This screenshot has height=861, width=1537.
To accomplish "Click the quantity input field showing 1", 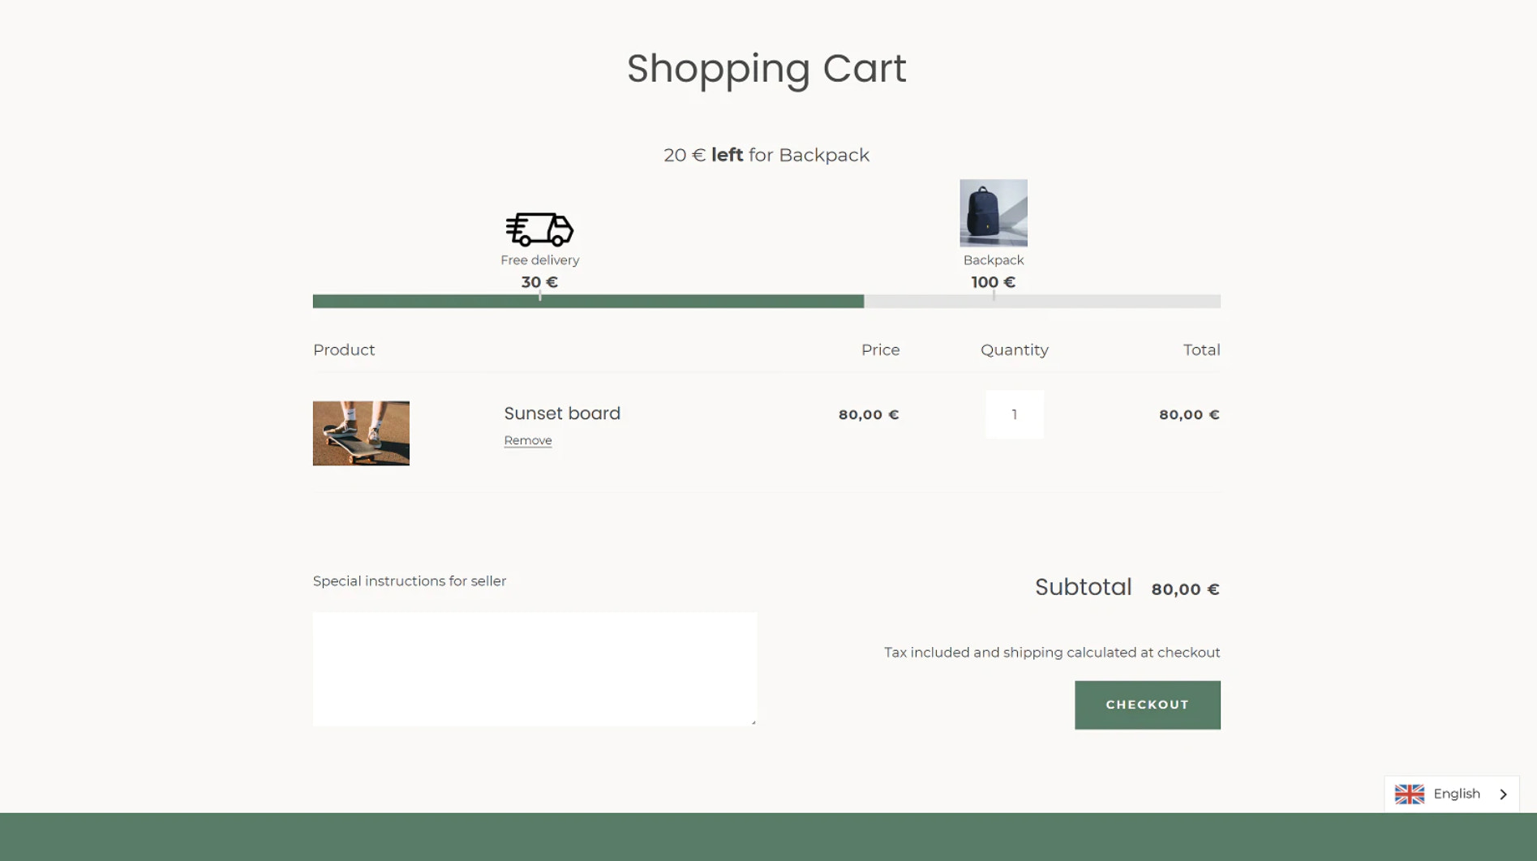I will coord(1014,414).
